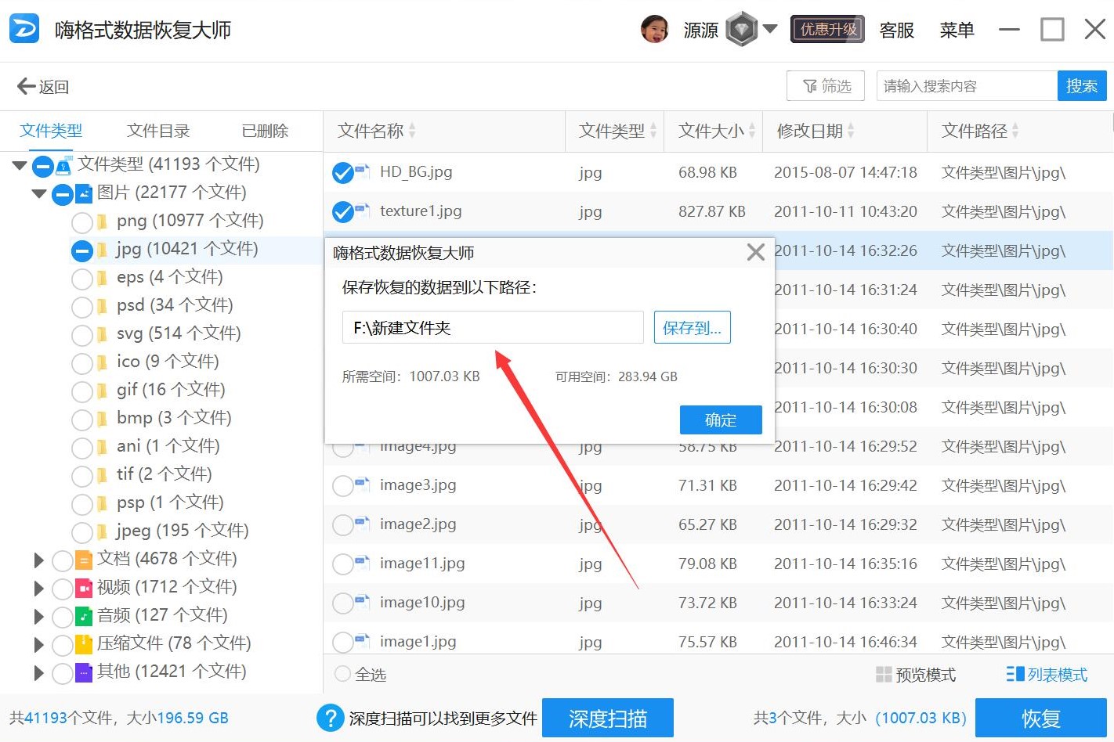Image resolution: width=1114 pixels, height=742 pixels.
Task: Check the image3.jpg file checkbox
Action: [342, 485]
